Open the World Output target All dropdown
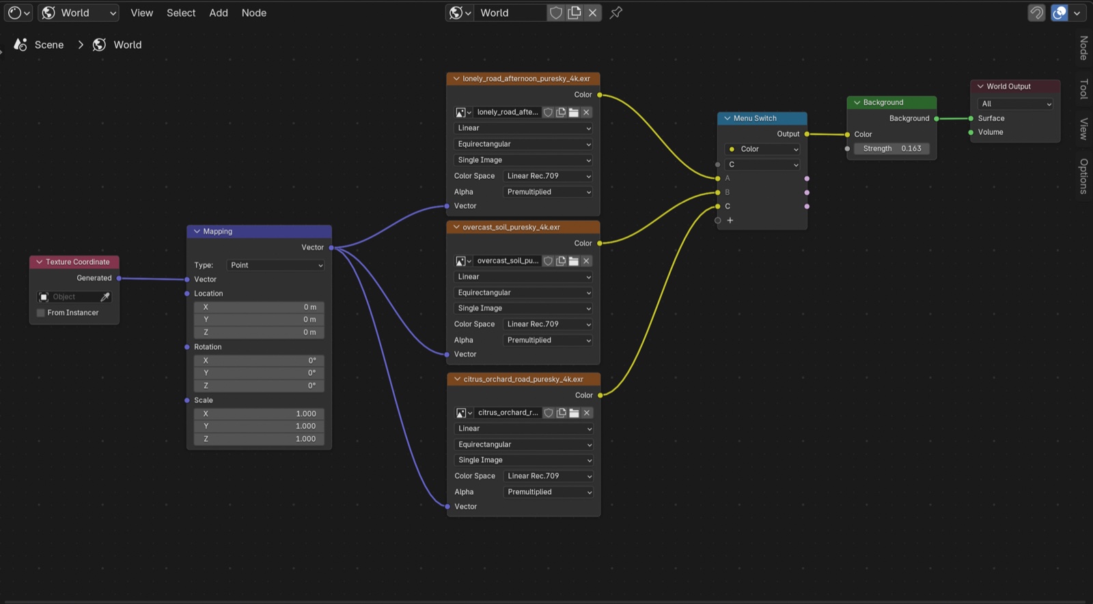 click(1016, 104)
